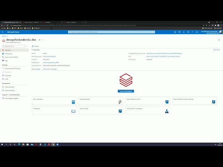The width and height of the screenshot is (223, 167).
Task: Open the Azure feedback smiley icon
Action: [x=197, y=32]
